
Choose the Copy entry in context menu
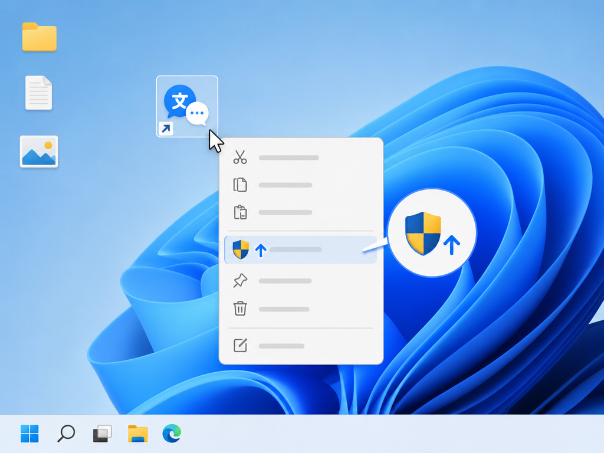301,185
